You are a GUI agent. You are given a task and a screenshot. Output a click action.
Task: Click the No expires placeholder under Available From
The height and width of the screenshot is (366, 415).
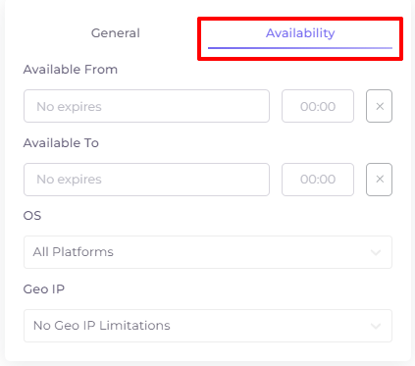click(x=69, y=107)
